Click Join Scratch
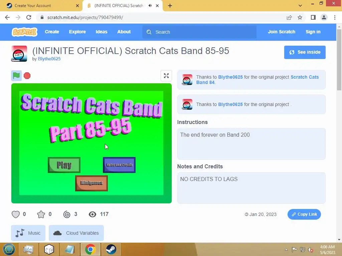This screenshot has width=342, height=256. [x=281, y=32]
